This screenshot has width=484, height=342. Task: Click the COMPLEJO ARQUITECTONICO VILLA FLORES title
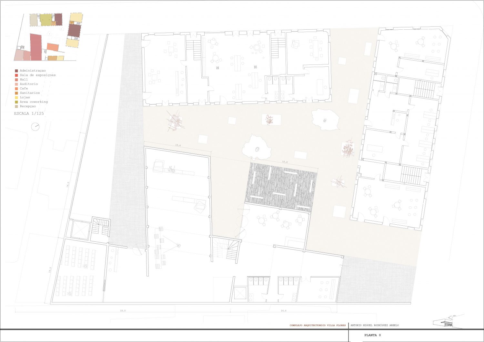point(318,325)
